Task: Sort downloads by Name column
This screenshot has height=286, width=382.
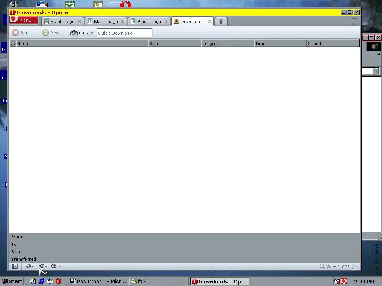Action: point(82,44)
